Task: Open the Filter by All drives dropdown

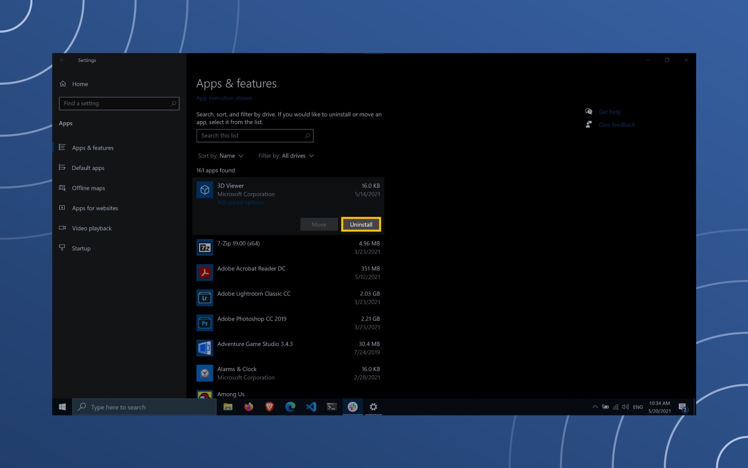Action: click(286, 156)
